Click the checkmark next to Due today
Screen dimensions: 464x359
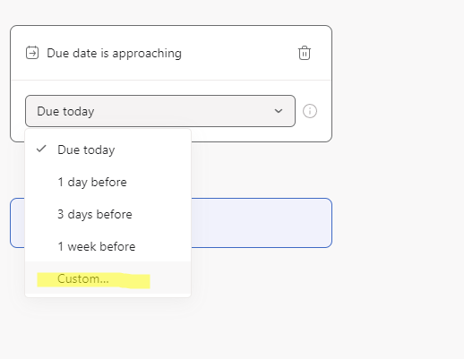point(41,149)
